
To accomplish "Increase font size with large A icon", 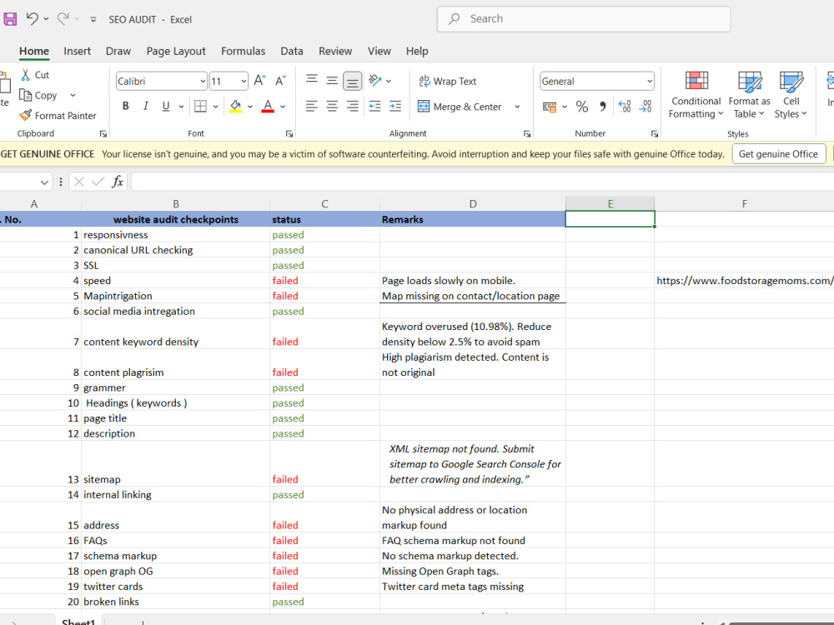I will [x=259, y=80].
